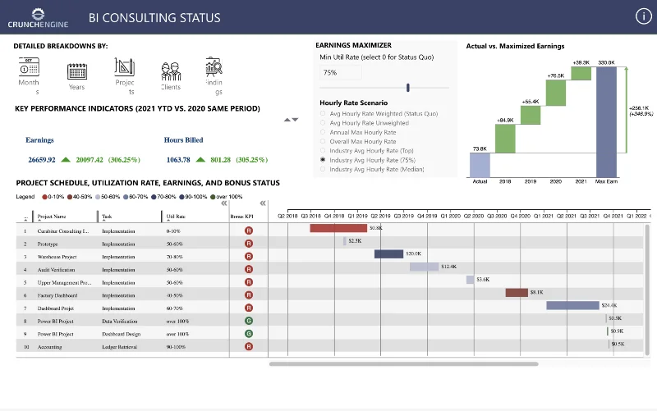
Task: Click the over 100% green legend swatch
Action: click(x=213, y=197)
